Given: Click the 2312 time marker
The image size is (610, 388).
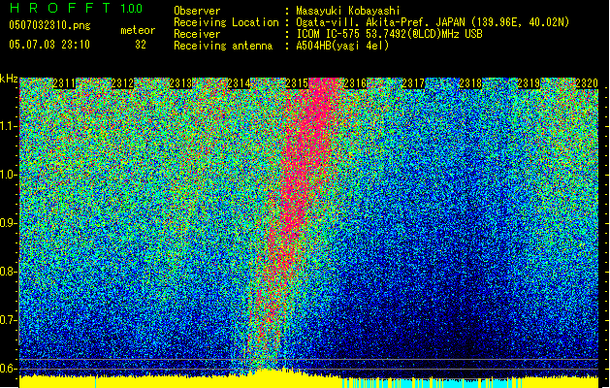Looking at the screenshot, I should tap(122, 83).
